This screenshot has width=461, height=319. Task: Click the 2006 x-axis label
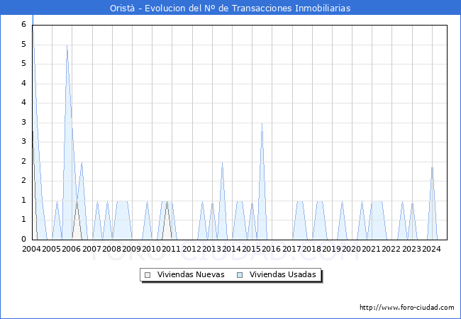[72, 249]
